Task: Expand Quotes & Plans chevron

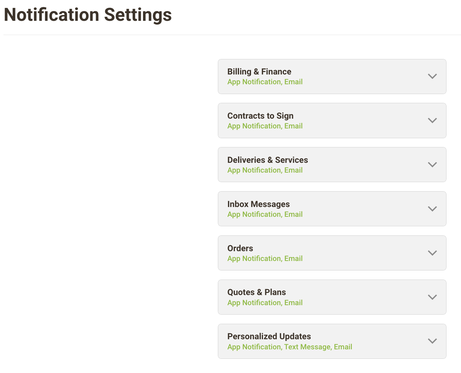Action: [432, 297]
